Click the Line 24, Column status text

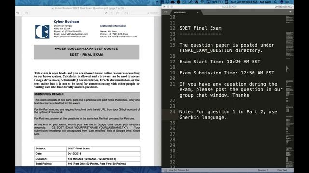pyautogui.click(x=179, y=170)
